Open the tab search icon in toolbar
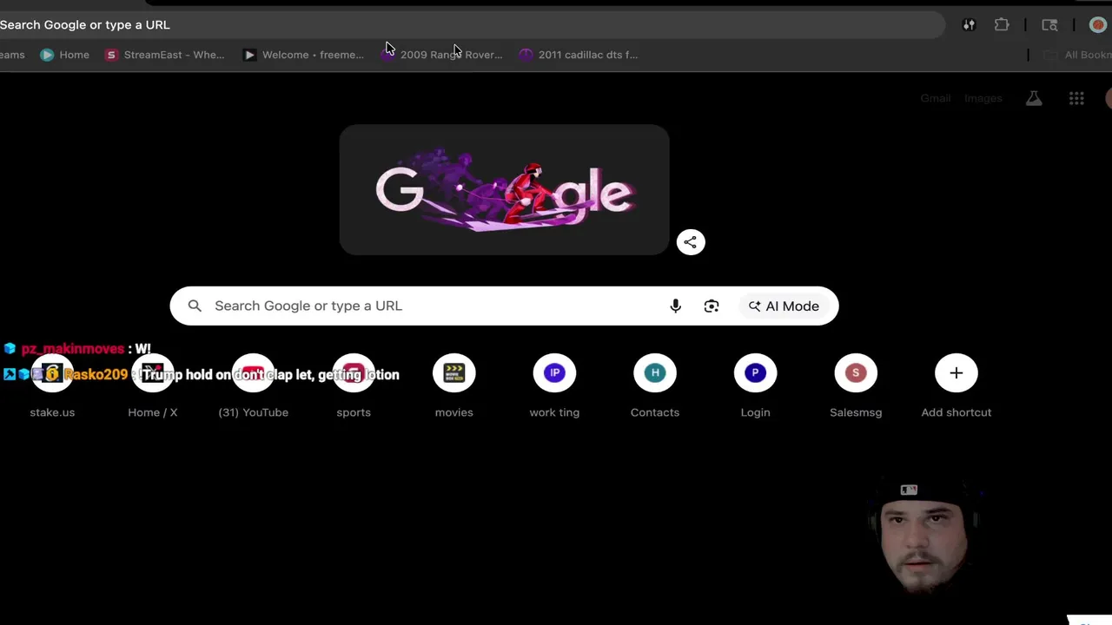The height and width of the screenshot is (625, 1112). click(x=1049, y=25)
